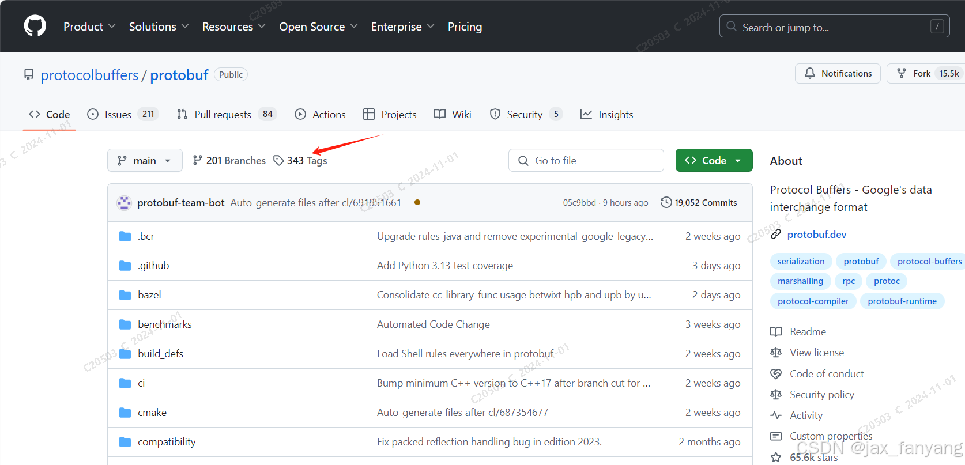
Task: Click the build_defs folder icon
Action: 125,354
